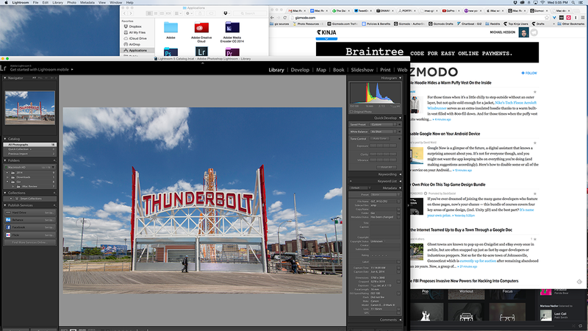Viewport: 588px width, 331px height.
Task: Click the histogram graph
Action: click(375, 93)
